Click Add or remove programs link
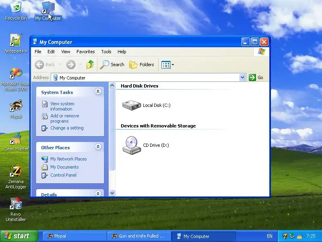The width and height of the screenshot is (322, 242). click(x=65, y=118)
